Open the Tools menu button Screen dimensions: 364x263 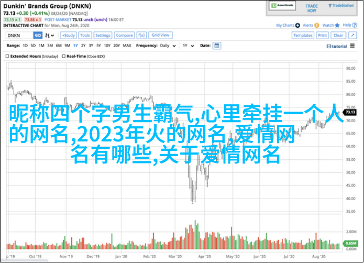click(x=85, y=36)
